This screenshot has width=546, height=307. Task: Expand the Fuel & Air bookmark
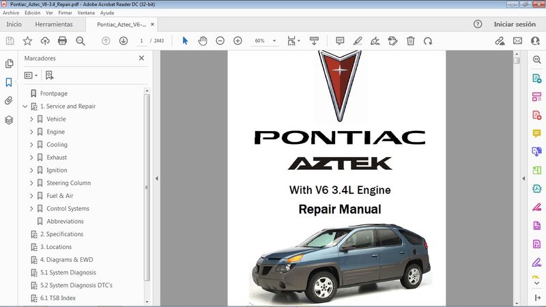31,196
